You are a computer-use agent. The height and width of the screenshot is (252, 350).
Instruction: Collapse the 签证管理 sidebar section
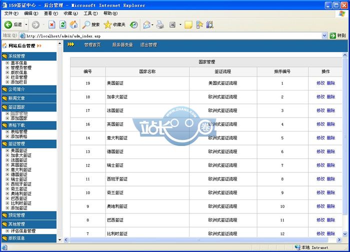pyautogui.click(x=29, y=143)
